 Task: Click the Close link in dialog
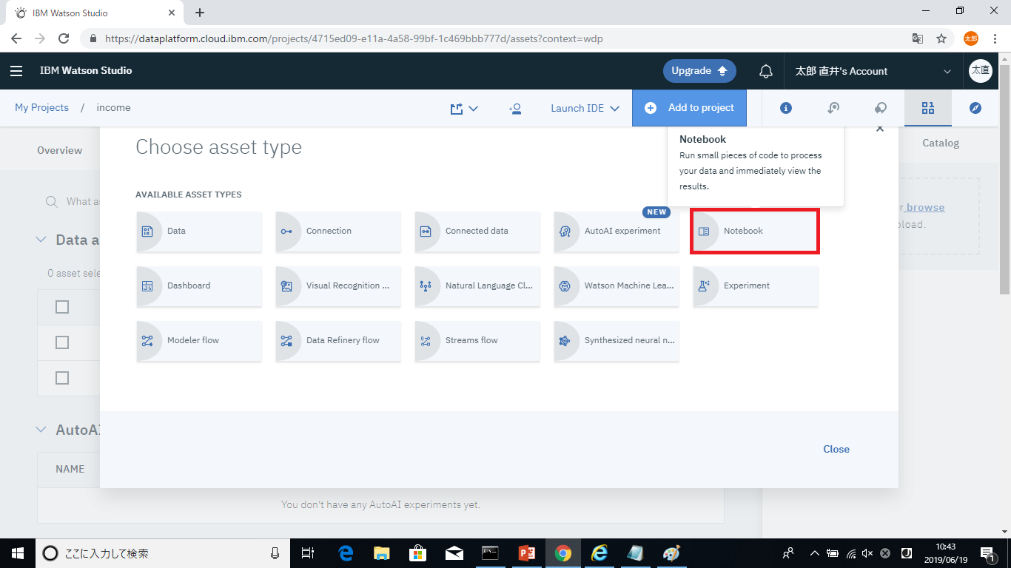point(836,449)
